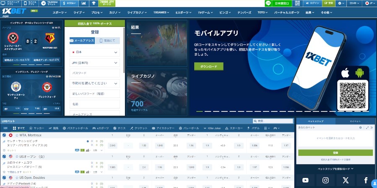The image size is (377, 188).
Task: Open the お支払い payments button
Action: tap(69, 3)
